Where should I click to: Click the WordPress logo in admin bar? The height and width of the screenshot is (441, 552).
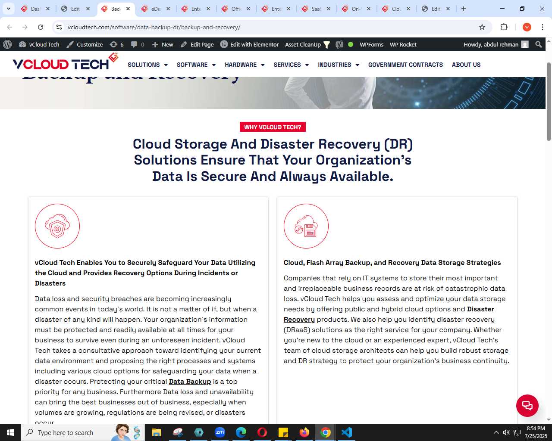tap(7, 44)
